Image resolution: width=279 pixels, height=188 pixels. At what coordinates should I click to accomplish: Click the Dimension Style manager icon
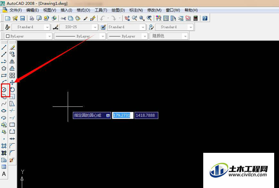point(56,27)
